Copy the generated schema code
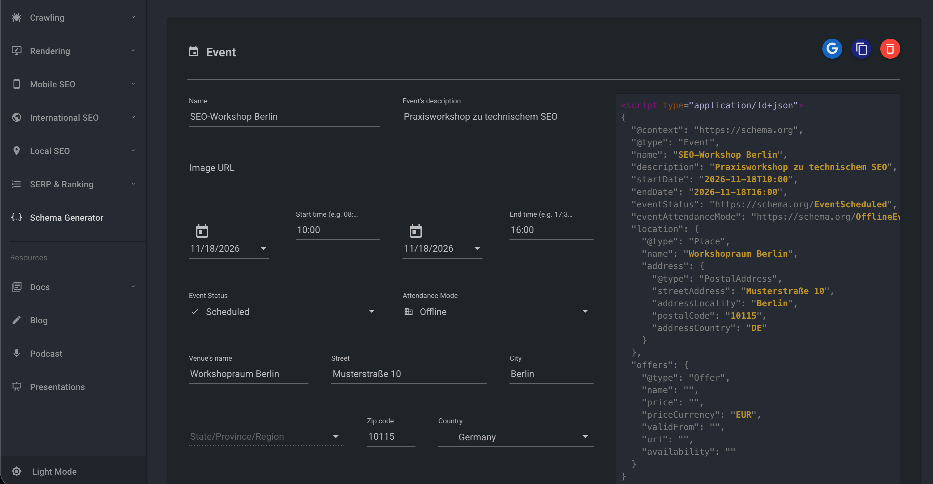Image resolution: width=933 pixels, height=484 pixels. tap(861, 49)
